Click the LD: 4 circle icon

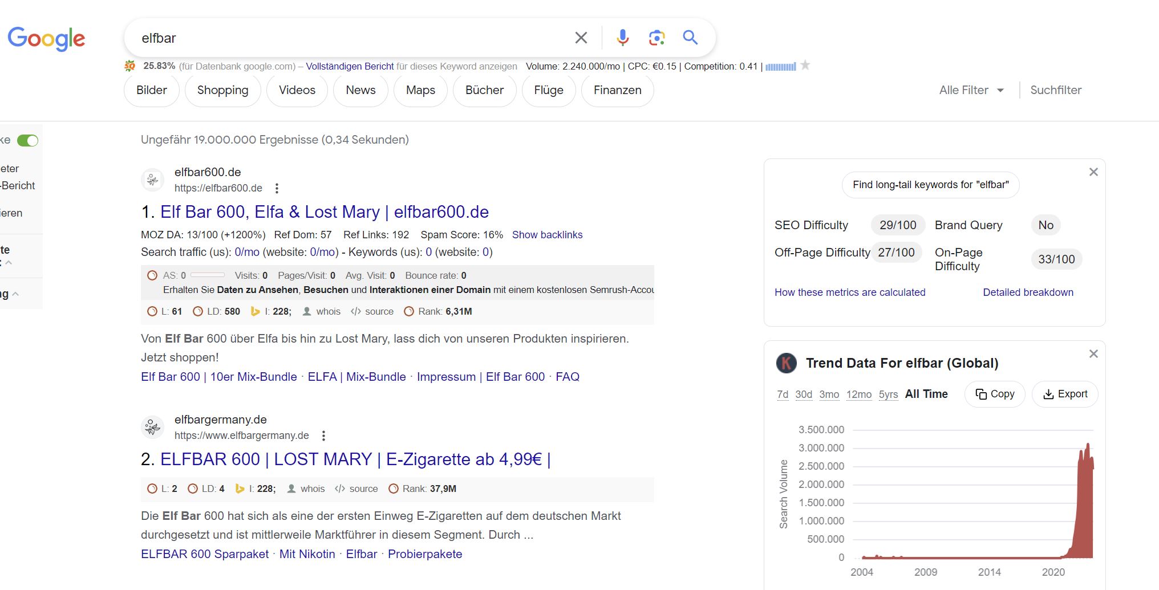[193, 489]
